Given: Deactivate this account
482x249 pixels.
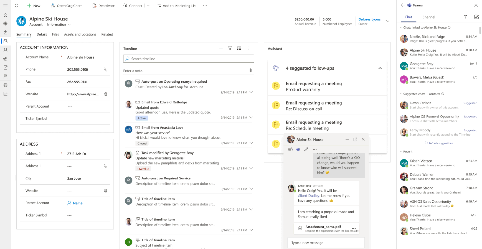Looking at the screenshot, I should [x=103, y=6].
